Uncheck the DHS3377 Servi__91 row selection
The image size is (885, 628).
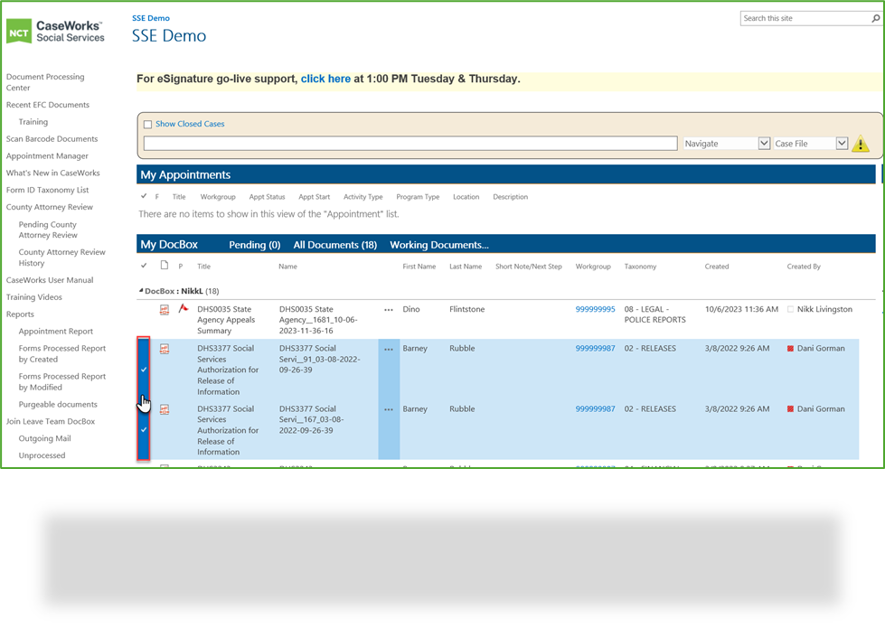[x=144, y=369]
